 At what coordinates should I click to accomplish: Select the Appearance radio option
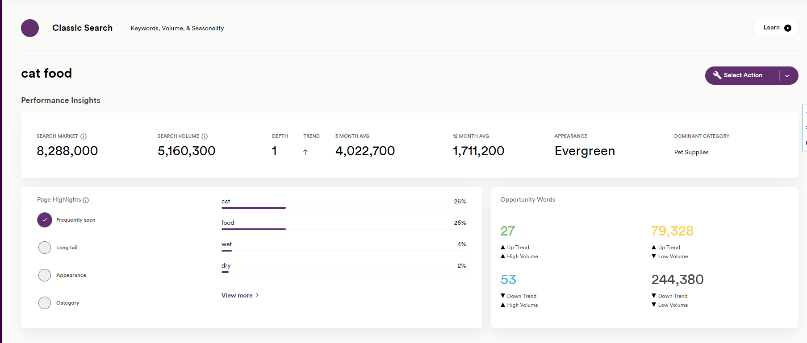pos(45,275)
